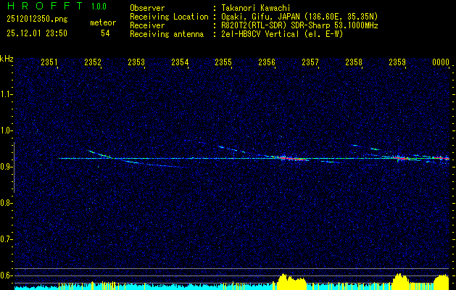This screenshot has height=290, width=456.
Task: Click the 0000 time marker
Action: pyautogui.click(x=441, y=62)
